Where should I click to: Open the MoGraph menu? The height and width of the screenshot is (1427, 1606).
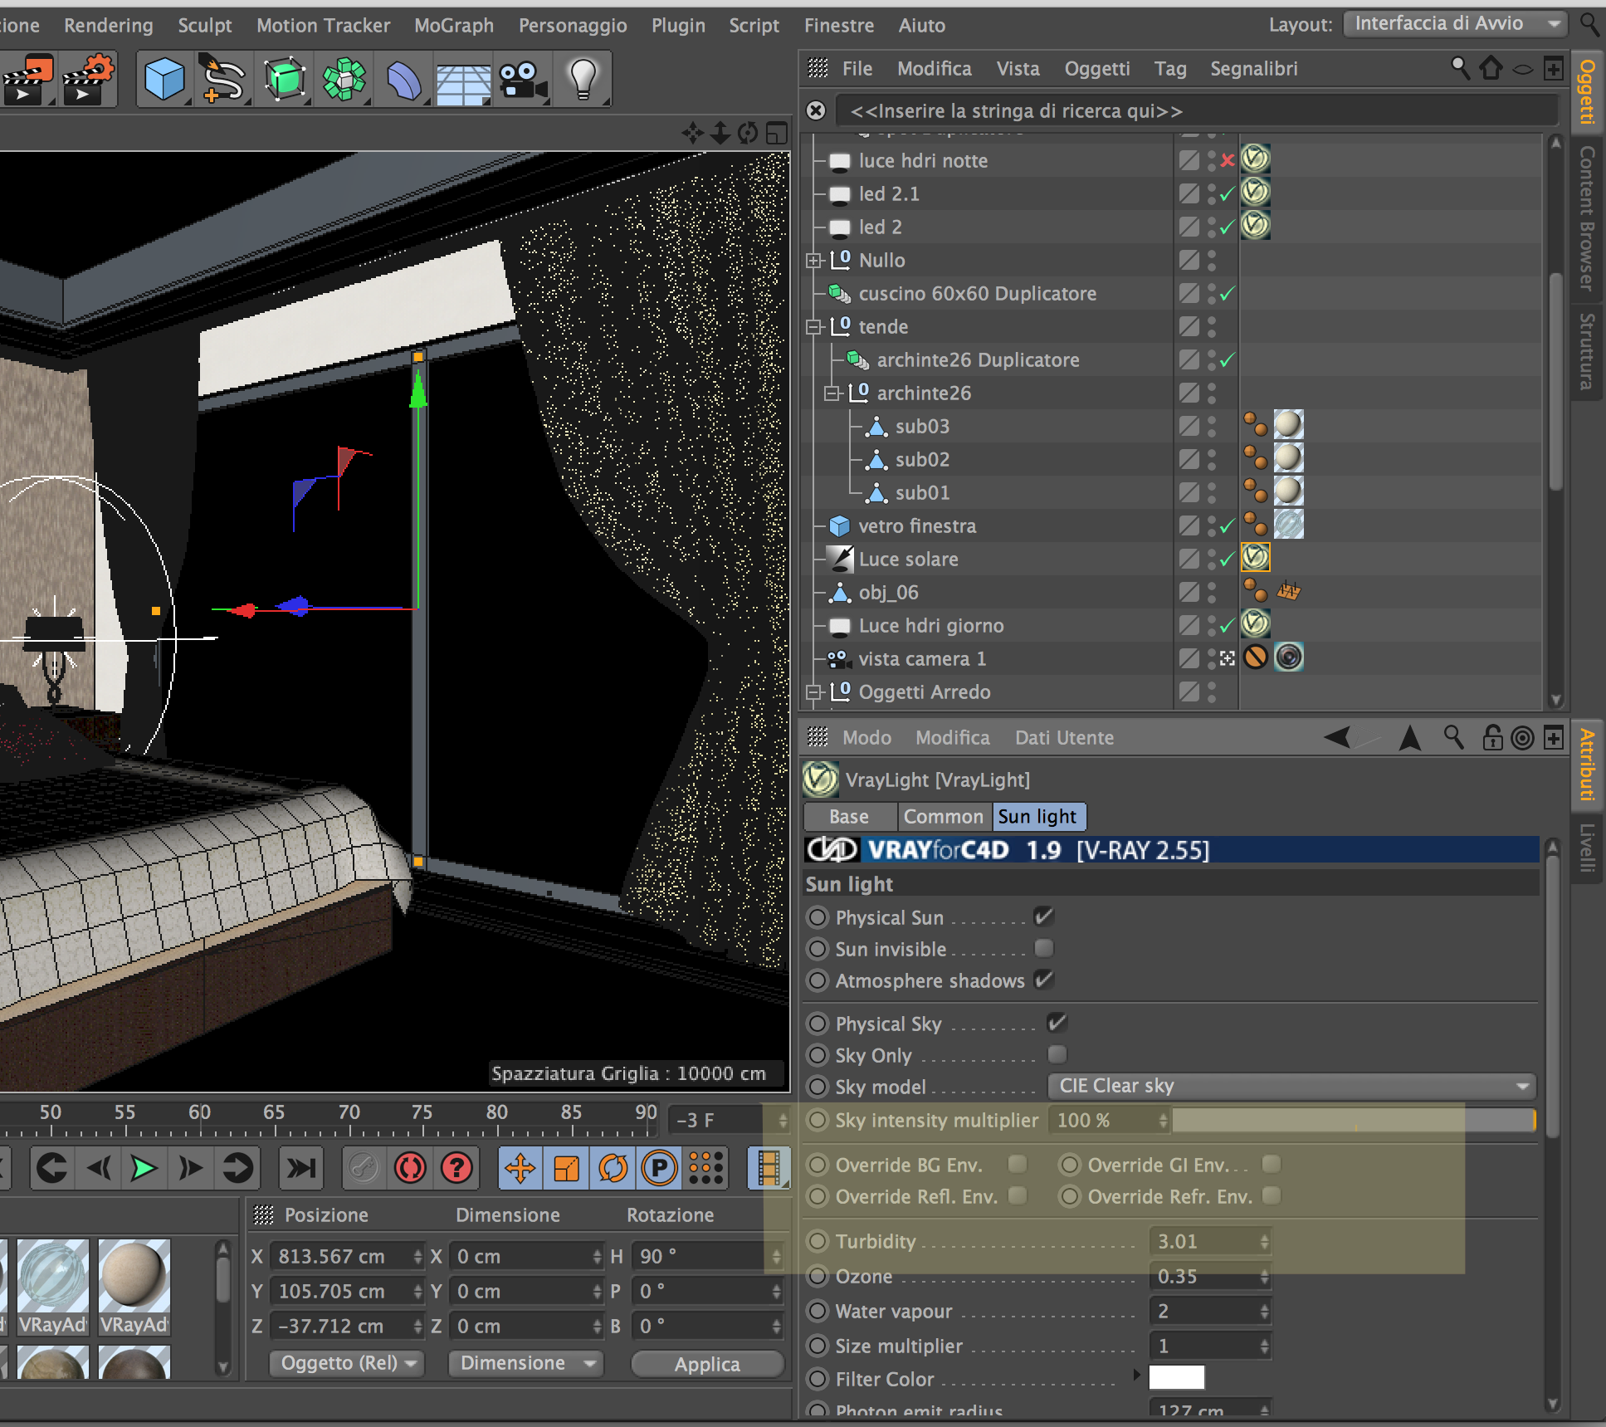tap(453, 26)
